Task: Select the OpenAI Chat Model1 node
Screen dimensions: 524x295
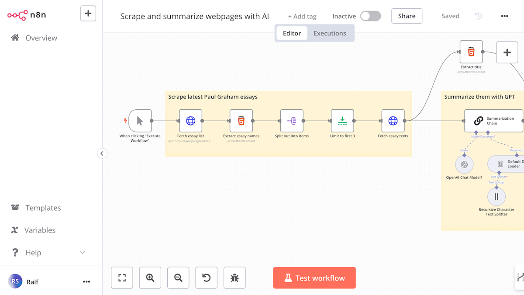Action: pyautogui.click(x=464, y=164)
